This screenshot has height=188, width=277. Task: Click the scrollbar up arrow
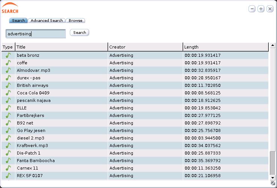[x=272, y=45]
